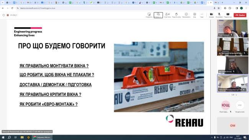Toggle the camera on or off
Image resolution: width=249 pixels, height=140 pixels.
point(211,15)
